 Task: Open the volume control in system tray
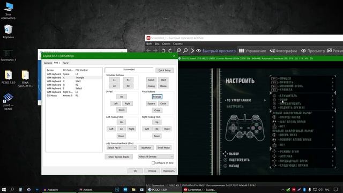pos(320,189)
